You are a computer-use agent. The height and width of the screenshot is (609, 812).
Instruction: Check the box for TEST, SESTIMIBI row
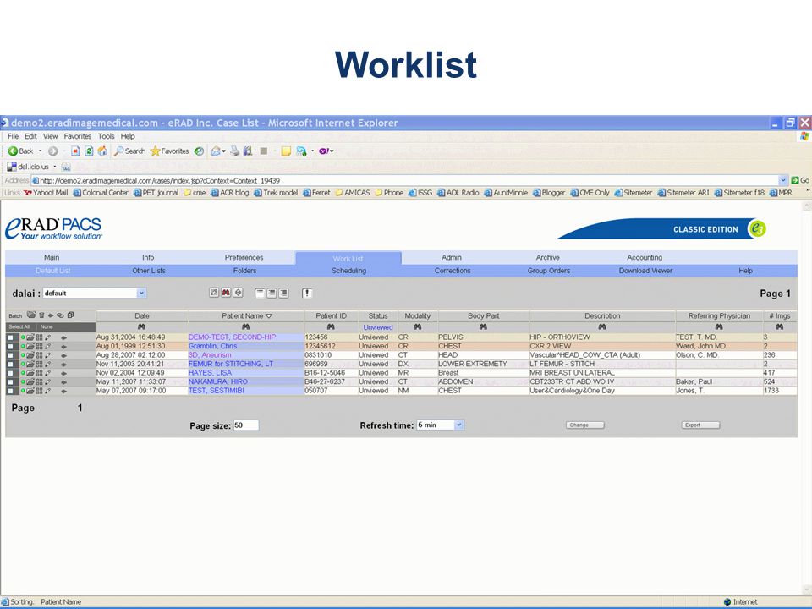pyautogui.click(x=10, y=391)
